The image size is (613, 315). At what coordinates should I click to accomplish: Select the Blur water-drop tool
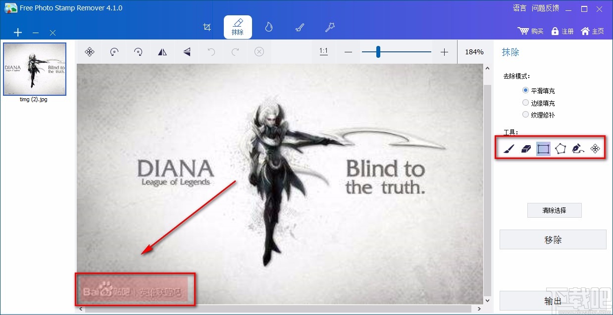pyautogui.click(x=268, y=27)
